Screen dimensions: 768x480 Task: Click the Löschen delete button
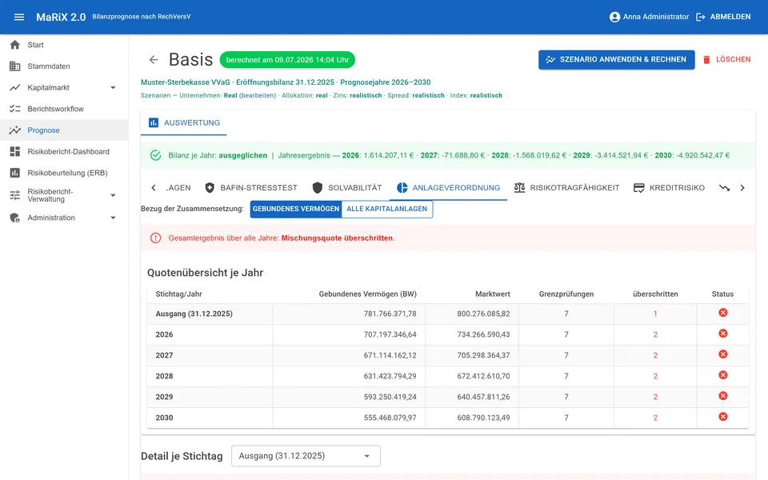727,60
